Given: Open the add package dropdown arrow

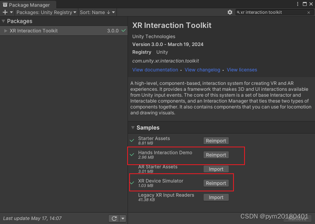Looking at the screenshot, I should coord(11,12).
